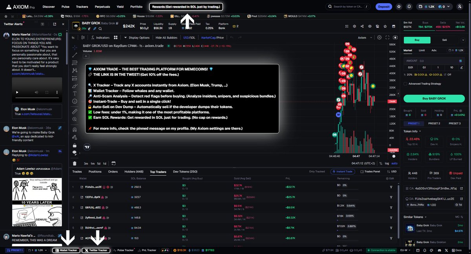The width and height of the screenshot is (471, 254).
Task: Select the emoji sticker chart tool
Action: click(x=75, y=101)
